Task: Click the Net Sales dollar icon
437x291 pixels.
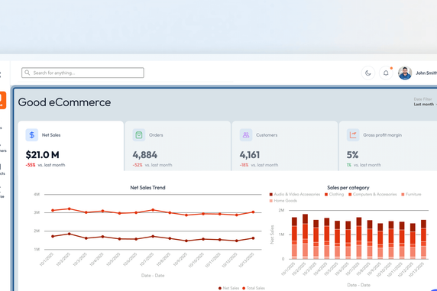Action: [x=32, y=135]
